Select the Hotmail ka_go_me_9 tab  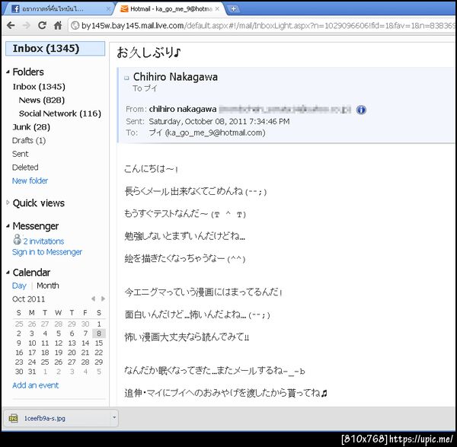(171, 9)
